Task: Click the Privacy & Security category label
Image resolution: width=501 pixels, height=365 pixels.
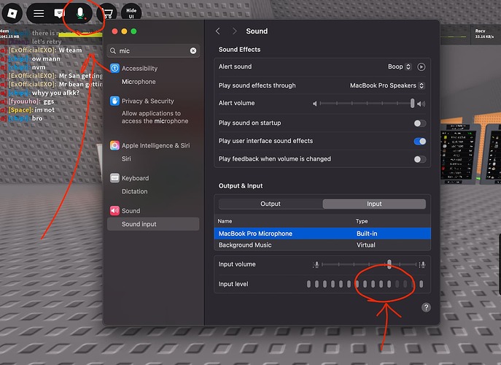Action: 147,101
